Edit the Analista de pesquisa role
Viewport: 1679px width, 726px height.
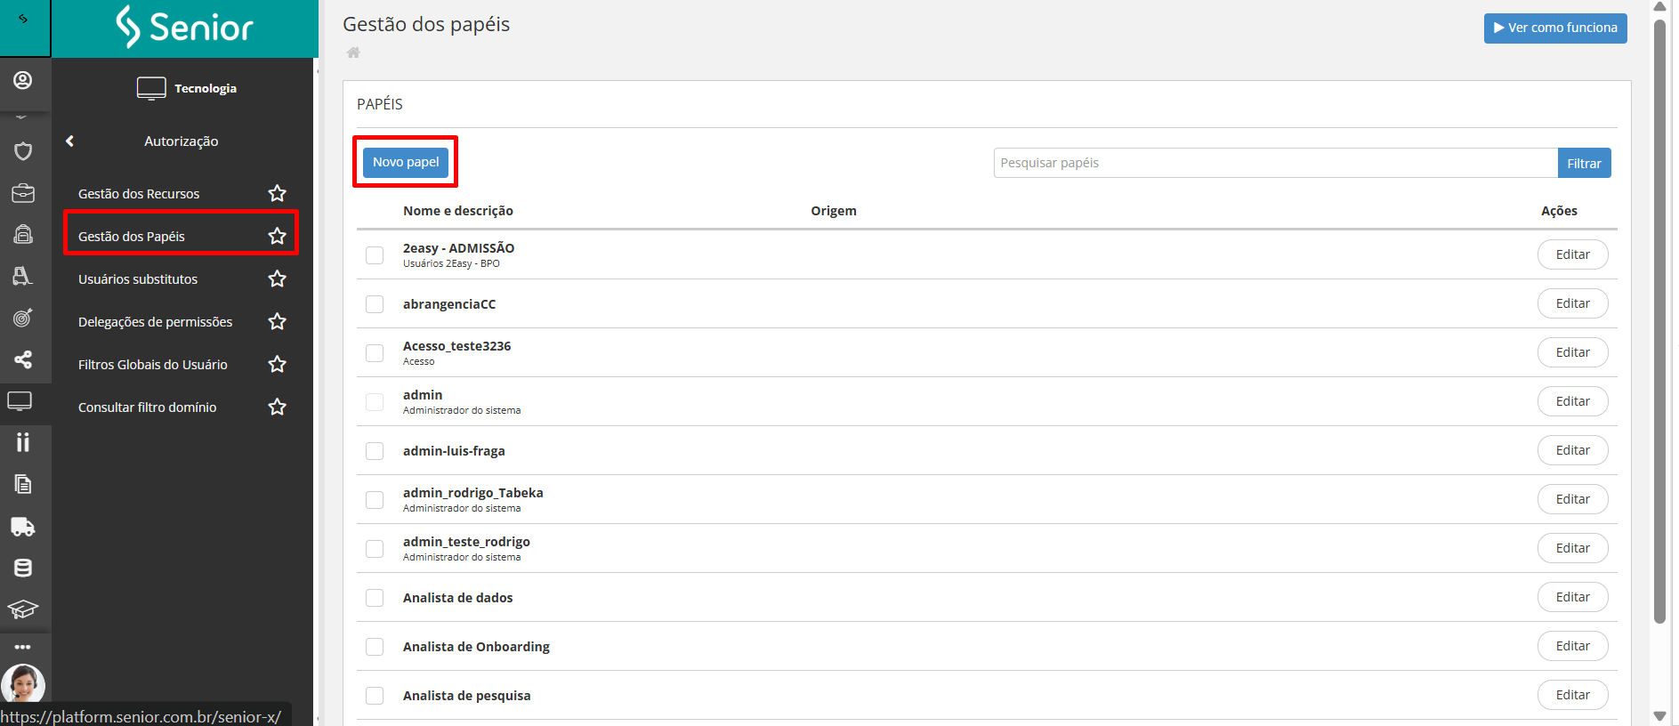(1572, 695)
